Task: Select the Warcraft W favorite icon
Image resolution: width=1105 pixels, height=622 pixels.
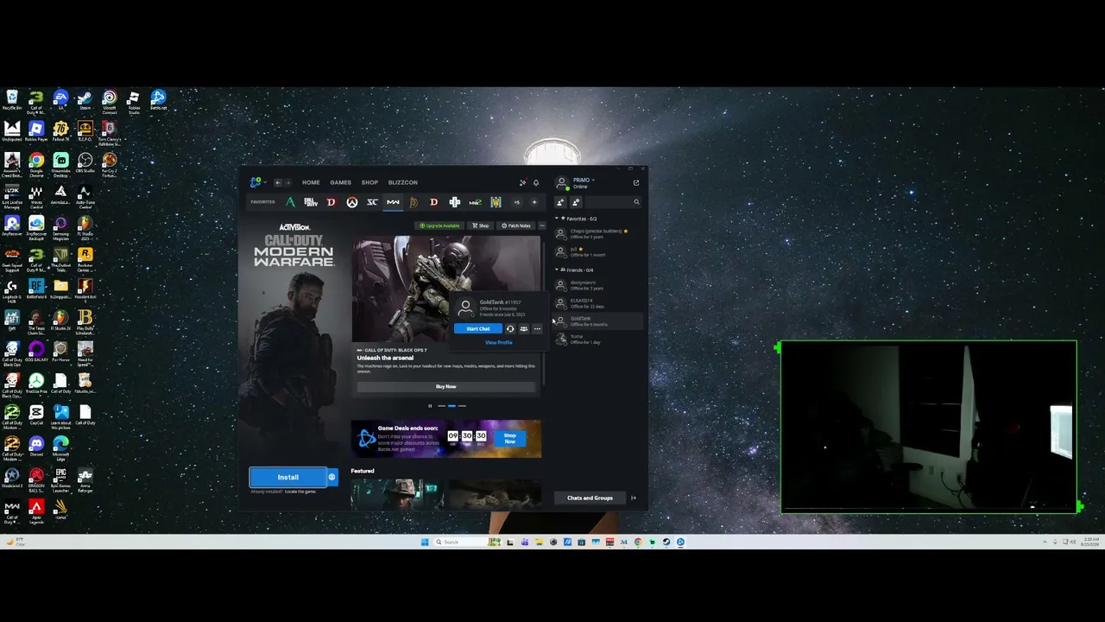Action: pos(496,202)
